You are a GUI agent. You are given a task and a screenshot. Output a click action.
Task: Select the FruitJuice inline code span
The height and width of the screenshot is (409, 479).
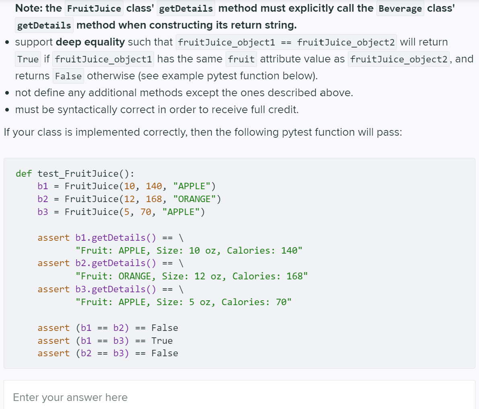[x=94, y=8]
